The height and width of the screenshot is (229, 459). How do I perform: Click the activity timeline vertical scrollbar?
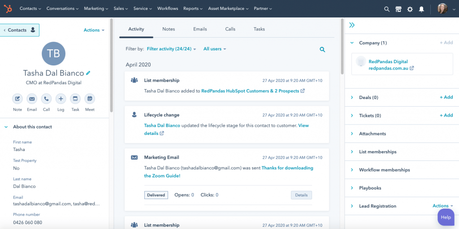342,47
